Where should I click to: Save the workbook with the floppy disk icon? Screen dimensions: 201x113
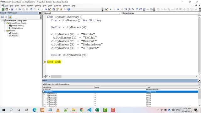click(x=12, y=9)
